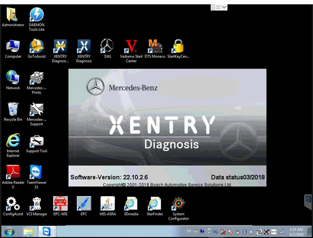Open TeamViewer side panel tab

pos(308,201)
